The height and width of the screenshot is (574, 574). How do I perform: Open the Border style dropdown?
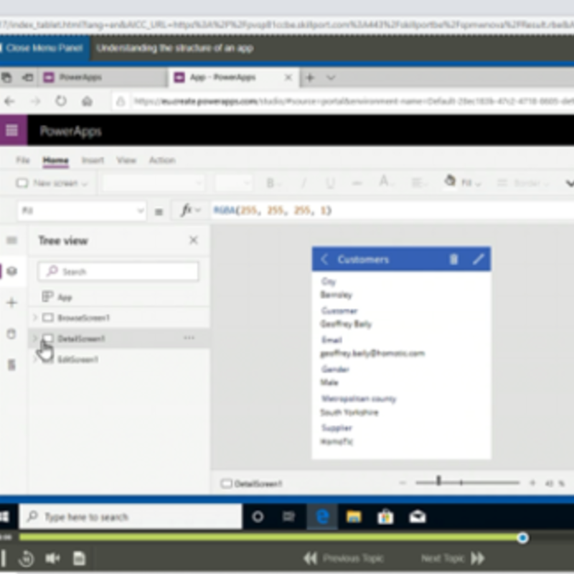click(x=524, y=183)
